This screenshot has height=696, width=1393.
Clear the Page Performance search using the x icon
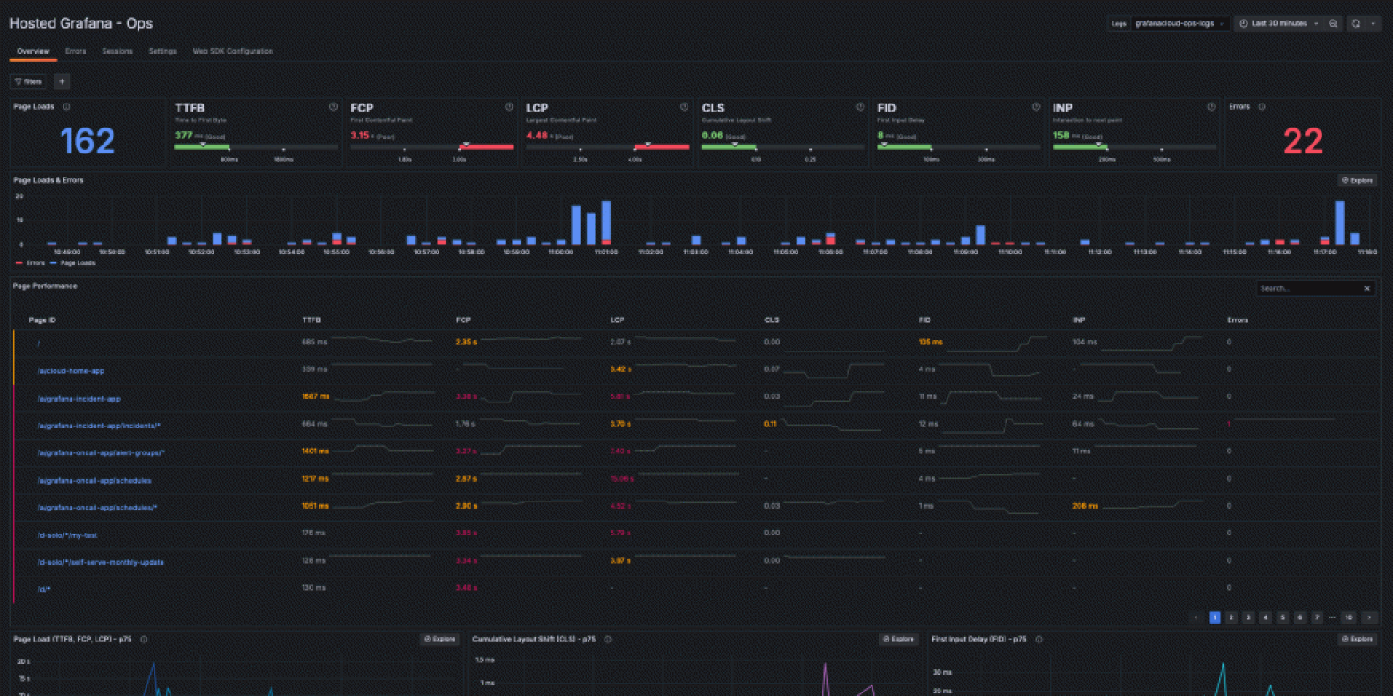coord(1366,288)
